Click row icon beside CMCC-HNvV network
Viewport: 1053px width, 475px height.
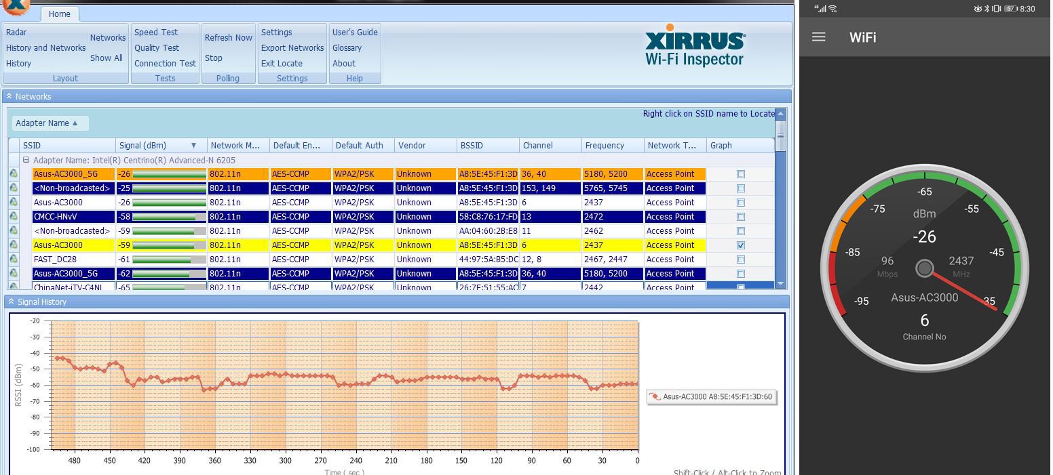coord(14,217)
